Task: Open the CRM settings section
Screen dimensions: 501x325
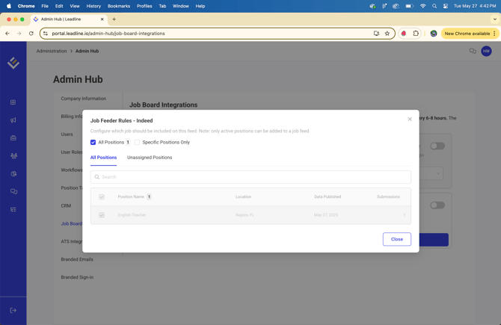Action: pos(66,205)
